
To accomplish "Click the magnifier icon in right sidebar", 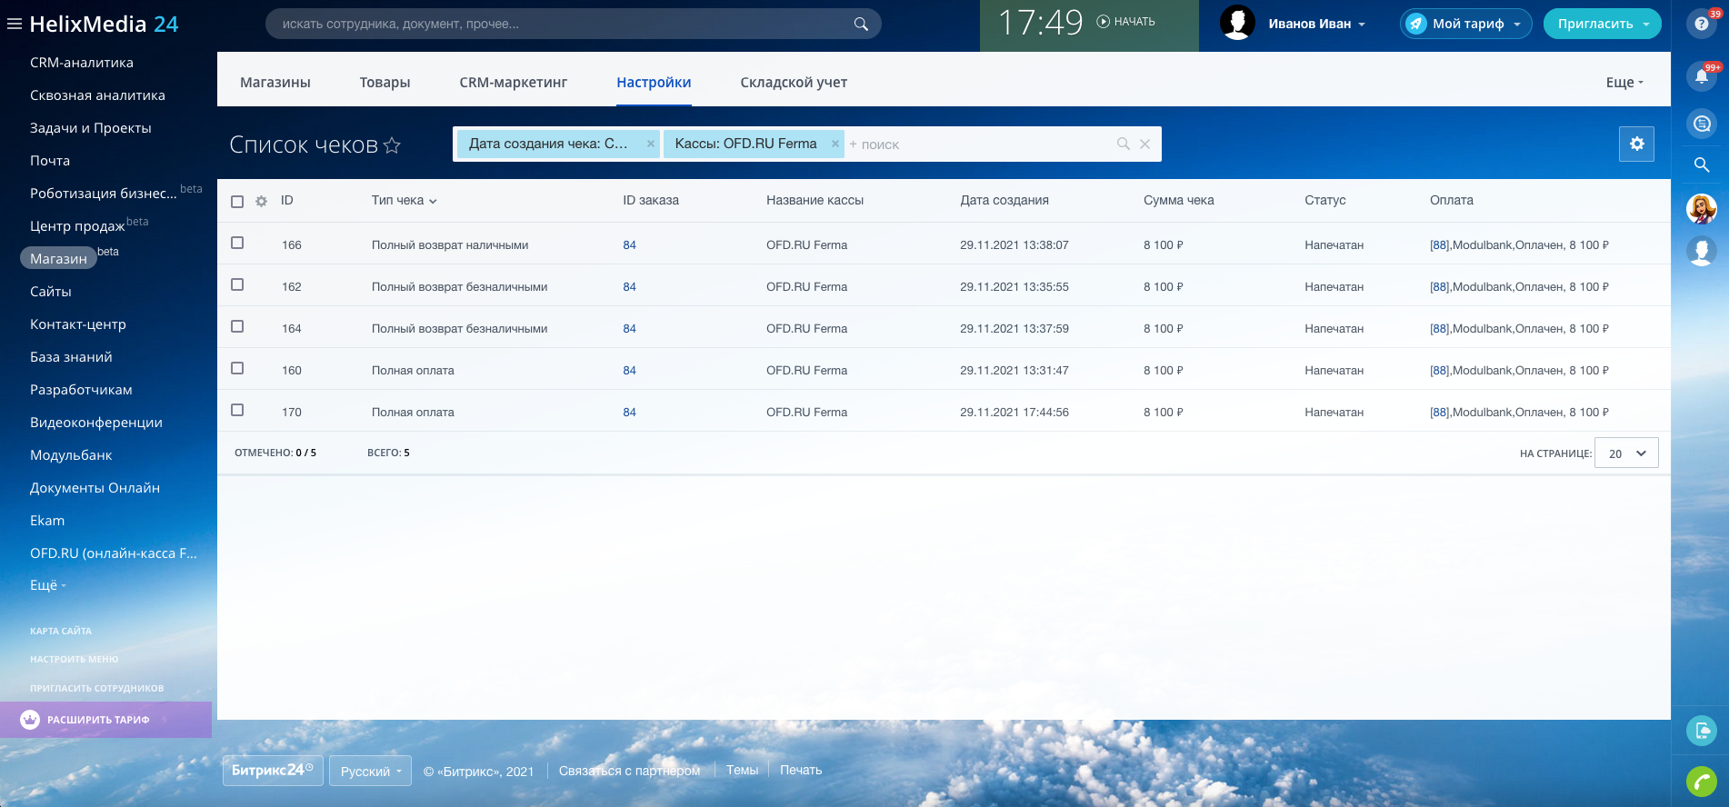I will pyautogui.click(x=1701, y=165).
